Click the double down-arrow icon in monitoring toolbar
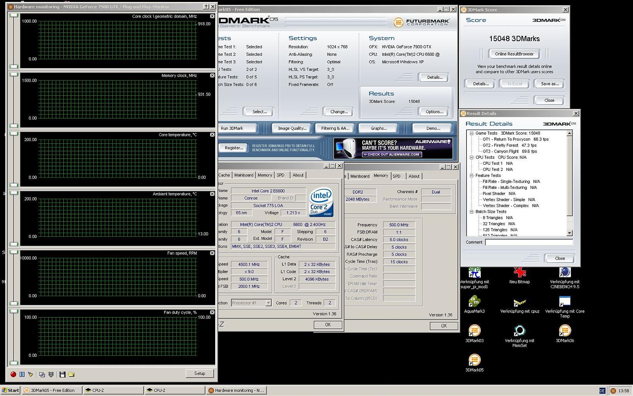Image resolution: width=633 pixels, height=396 pixels. (51, 374)
